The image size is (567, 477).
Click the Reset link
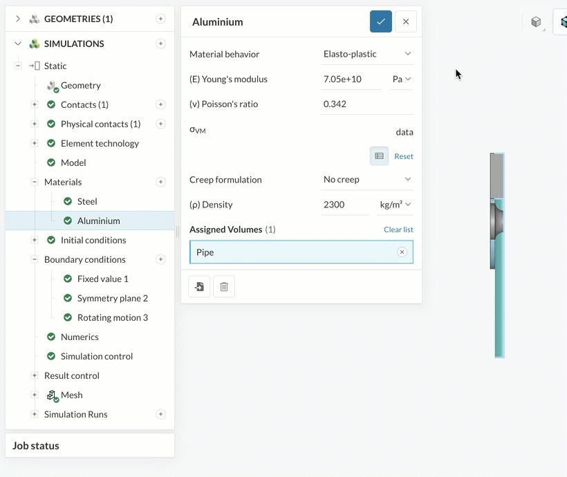[404, 156]
